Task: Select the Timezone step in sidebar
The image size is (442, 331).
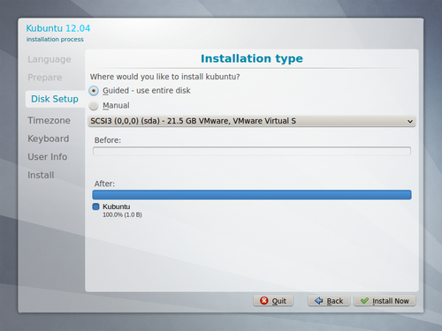Action: coord(49,120)
